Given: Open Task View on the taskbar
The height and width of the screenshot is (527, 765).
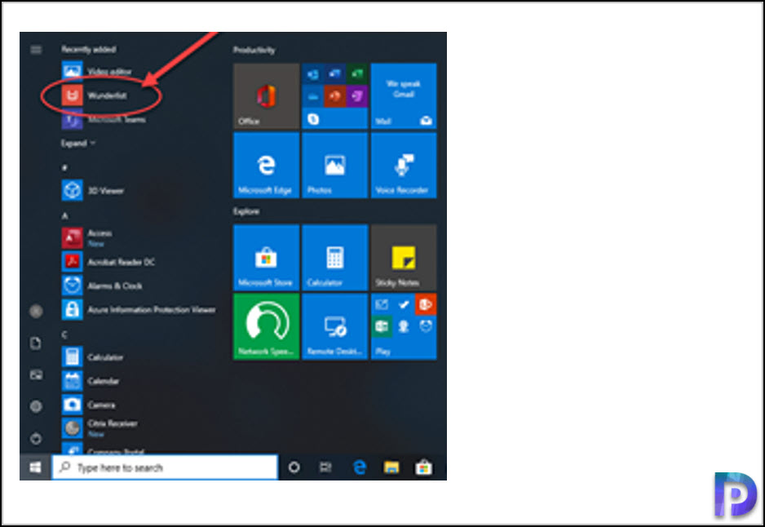Looking at the screenshot, I should [x=325, y=467].
